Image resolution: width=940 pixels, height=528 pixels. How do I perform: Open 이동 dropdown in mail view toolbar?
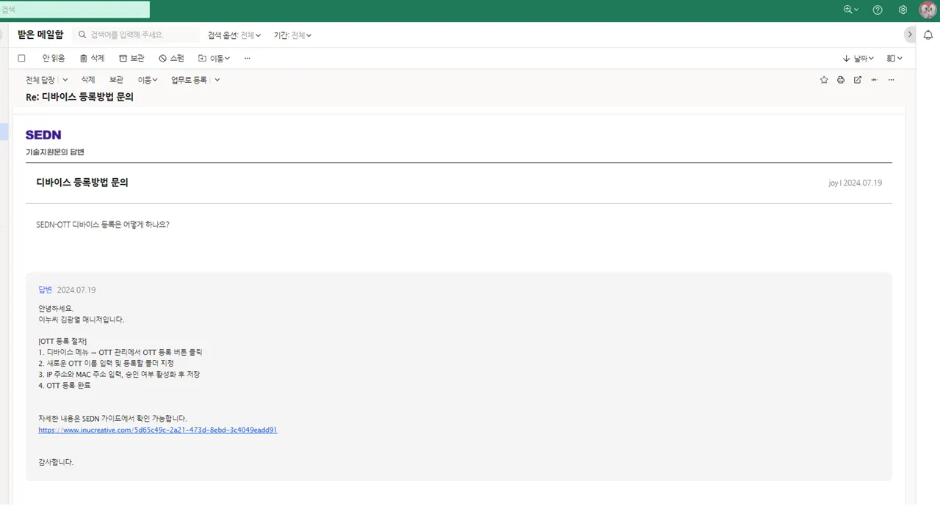pos(148,80)
